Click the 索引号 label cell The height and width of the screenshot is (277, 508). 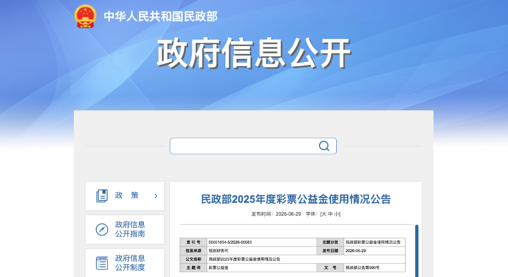pos(193,242)
